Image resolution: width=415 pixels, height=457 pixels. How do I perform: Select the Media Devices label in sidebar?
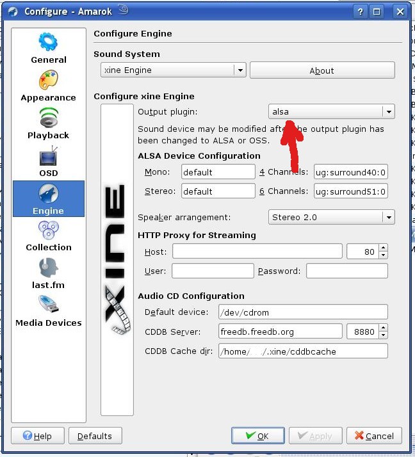(49, 323)
